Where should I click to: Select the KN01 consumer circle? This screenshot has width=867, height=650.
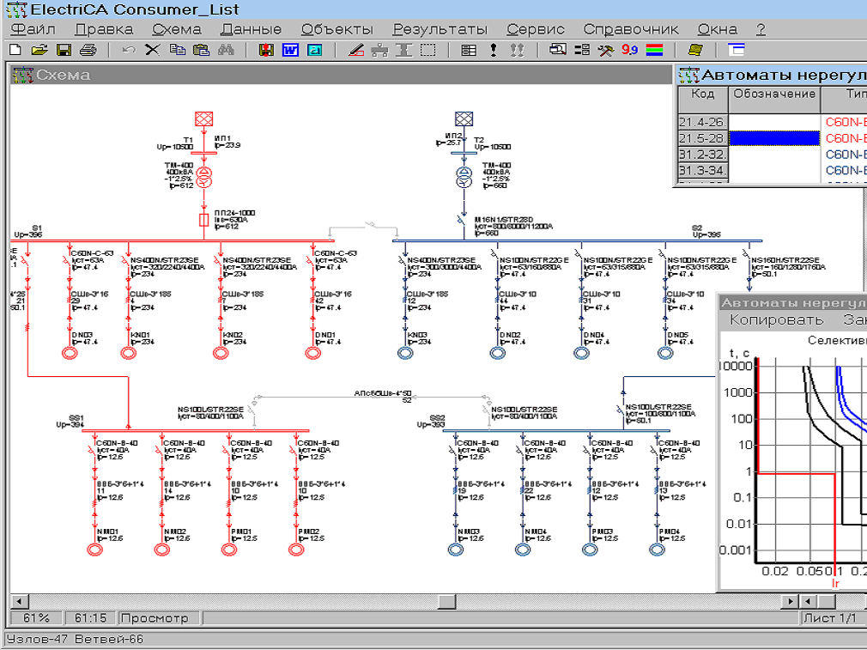click(128, 353)
